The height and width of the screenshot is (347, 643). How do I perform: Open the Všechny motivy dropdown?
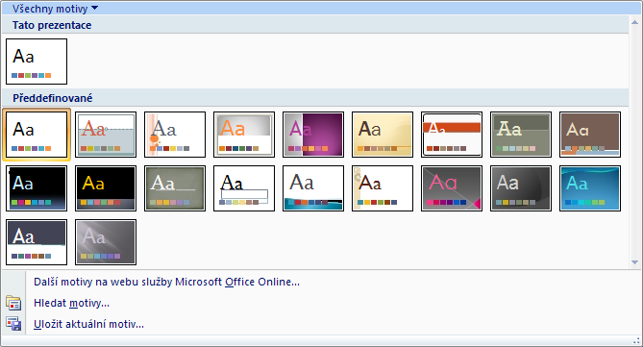click(55, 9)
